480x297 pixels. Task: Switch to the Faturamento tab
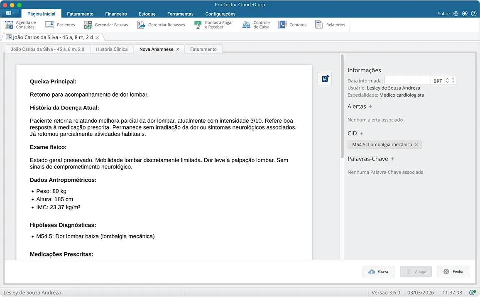point(203,49)
